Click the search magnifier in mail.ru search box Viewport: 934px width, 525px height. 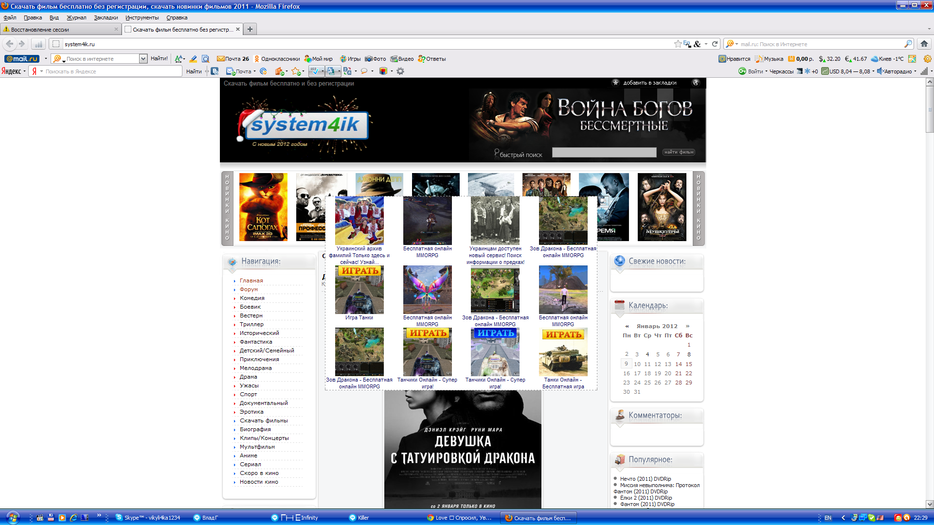908,44
